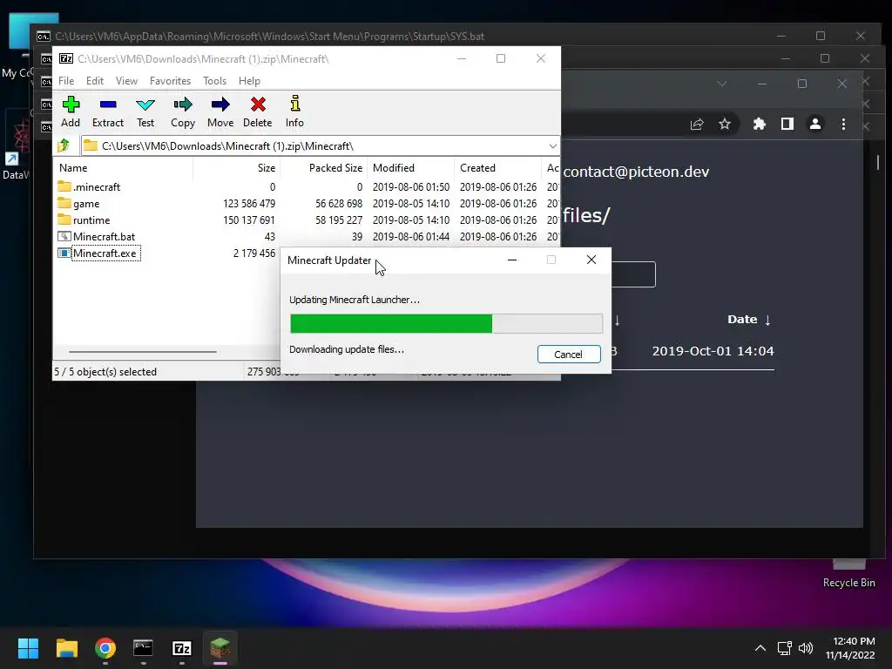
Task: Bookmark the page with the star icon
Action: click(x=724, y=124)
